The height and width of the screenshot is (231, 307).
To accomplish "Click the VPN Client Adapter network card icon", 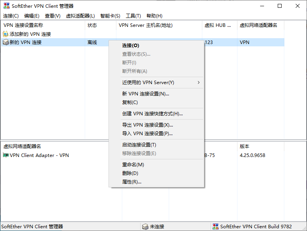I will [6, 155].
